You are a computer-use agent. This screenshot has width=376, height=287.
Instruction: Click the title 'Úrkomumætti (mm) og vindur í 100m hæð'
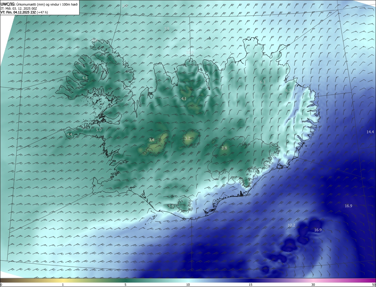[x=47, y=4]
